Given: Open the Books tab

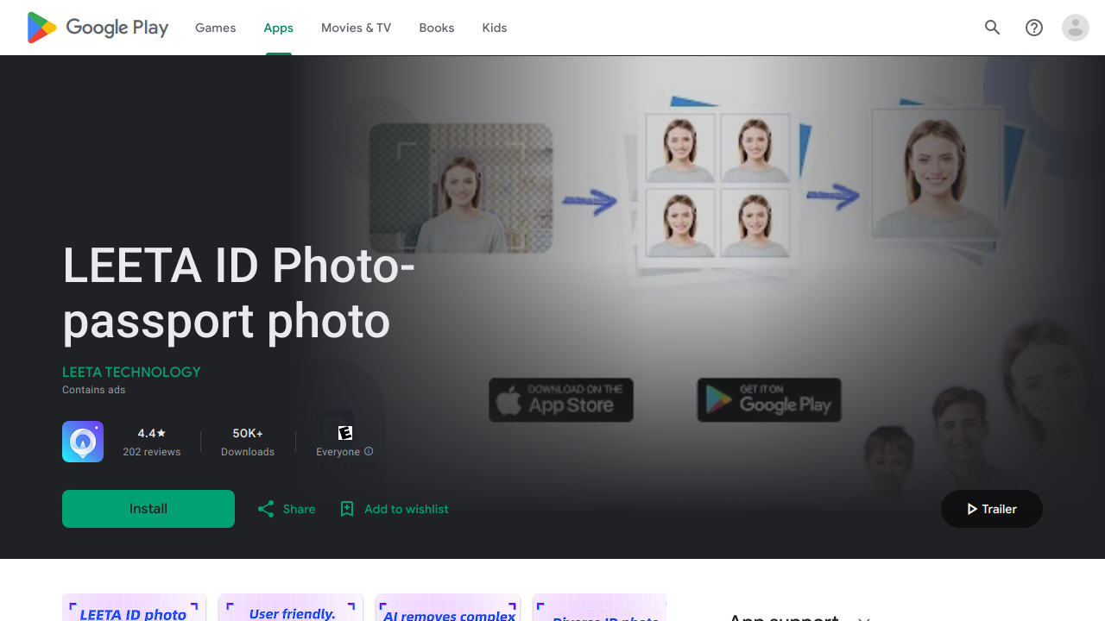Looking at the screenshot, I should [x=436, y=28].
